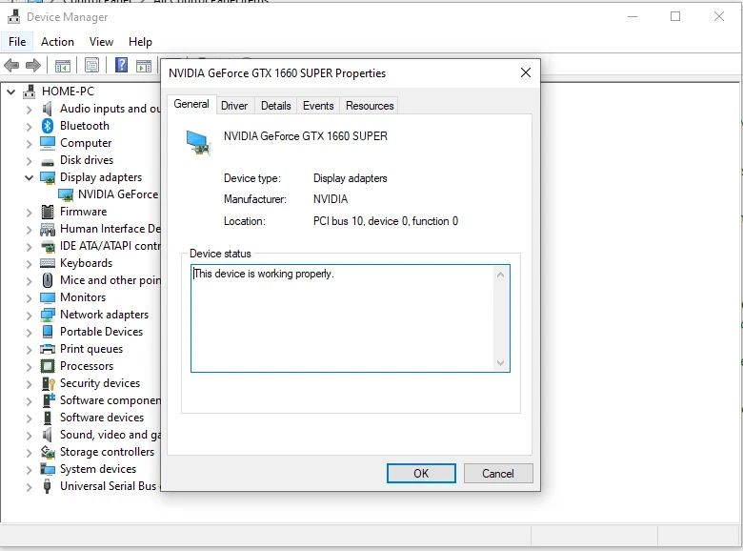The width and height of the screenshot is (743, 551).
Task: Click the Cancel button
Action: (x=498, y=473)
